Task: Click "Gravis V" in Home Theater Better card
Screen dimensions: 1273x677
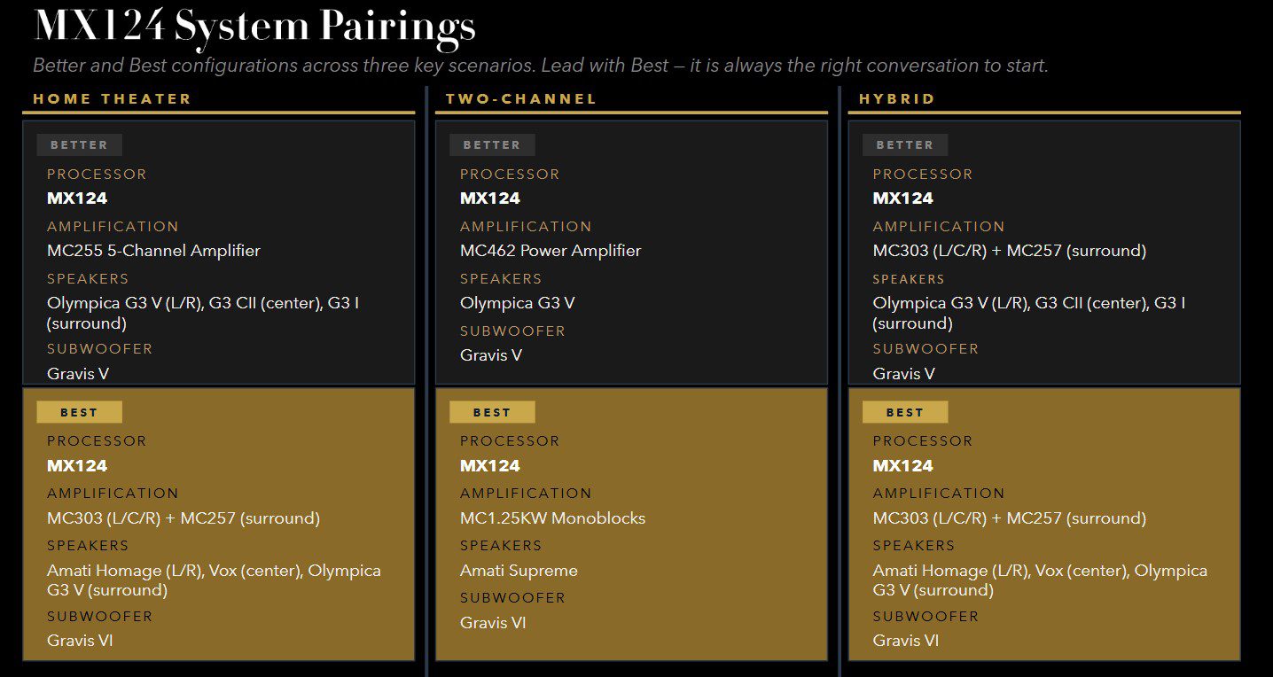Action: pos(78,374)
